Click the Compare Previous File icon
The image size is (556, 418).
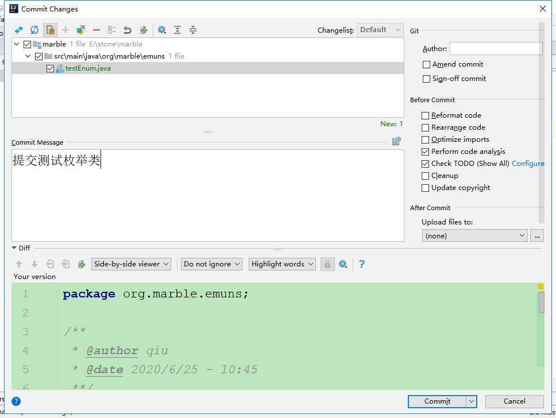pos(51,264)
